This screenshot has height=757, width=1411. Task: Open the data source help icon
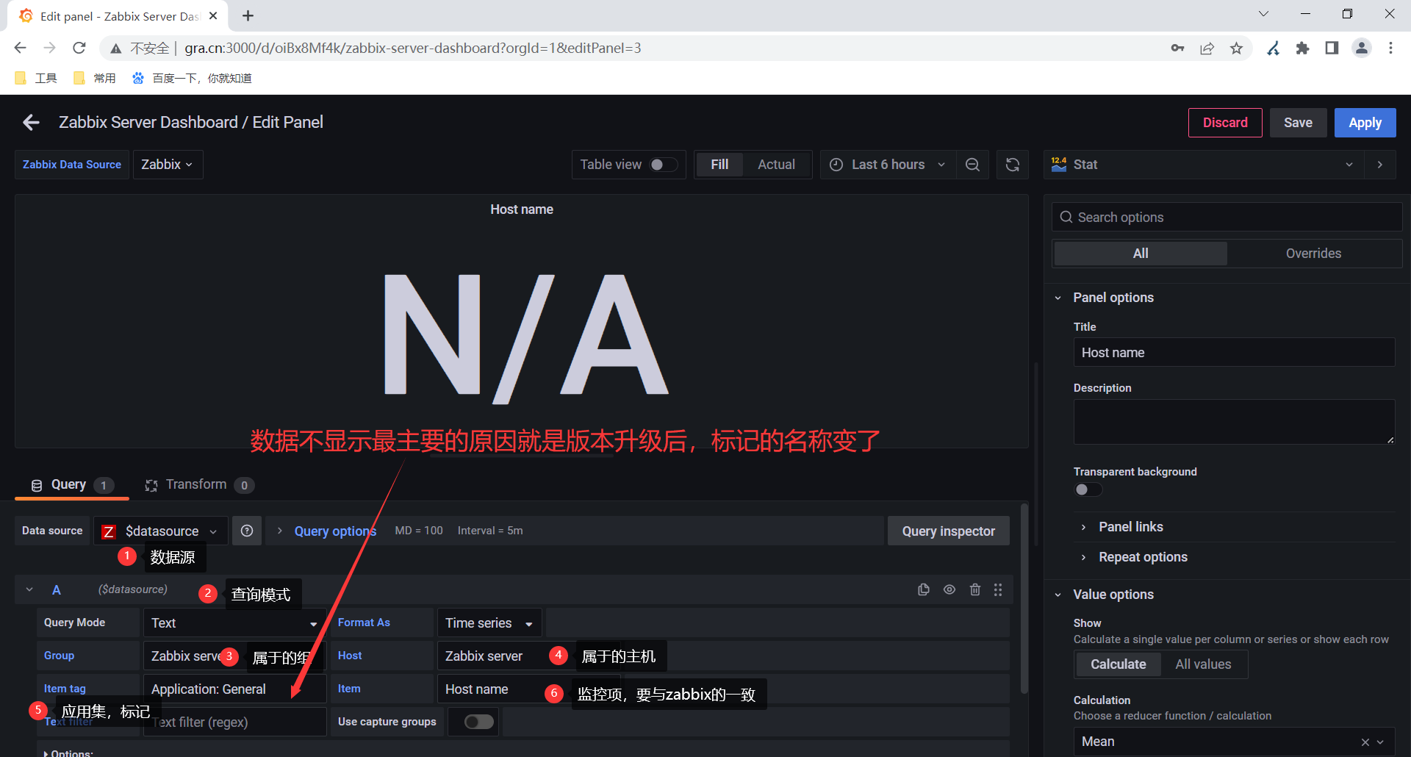click(247, 531)
